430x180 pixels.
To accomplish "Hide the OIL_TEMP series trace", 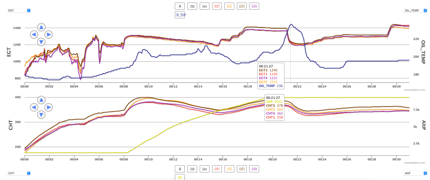I will [180, 15].
